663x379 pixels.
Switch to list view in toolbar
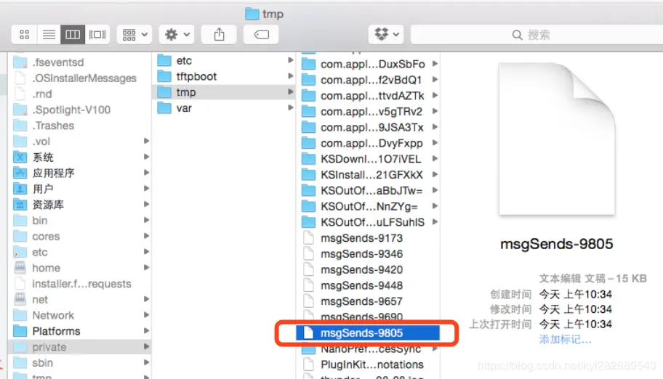point(49,35)
